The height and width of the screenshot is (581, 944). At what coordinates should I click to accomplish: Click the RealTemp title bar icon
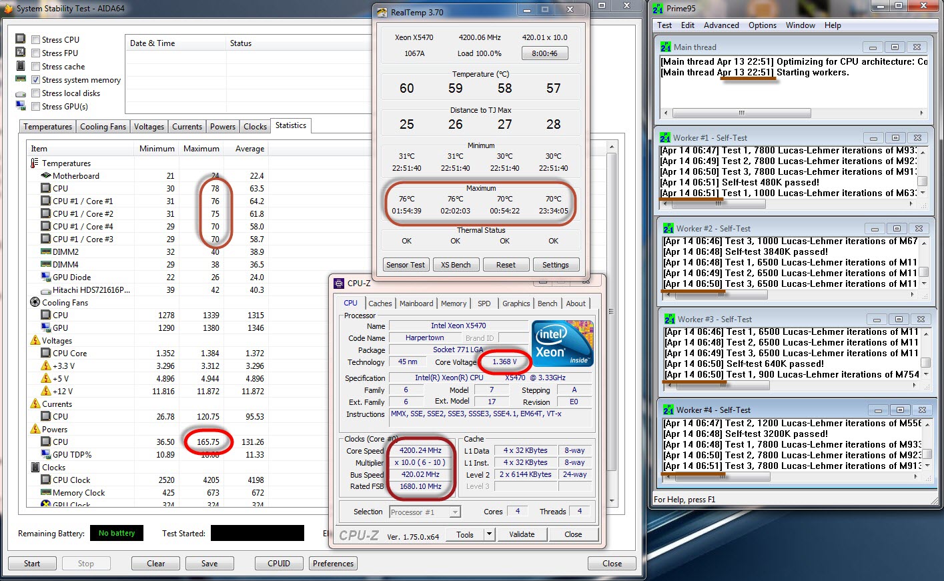pyautogui.click(x=382, y=12)
